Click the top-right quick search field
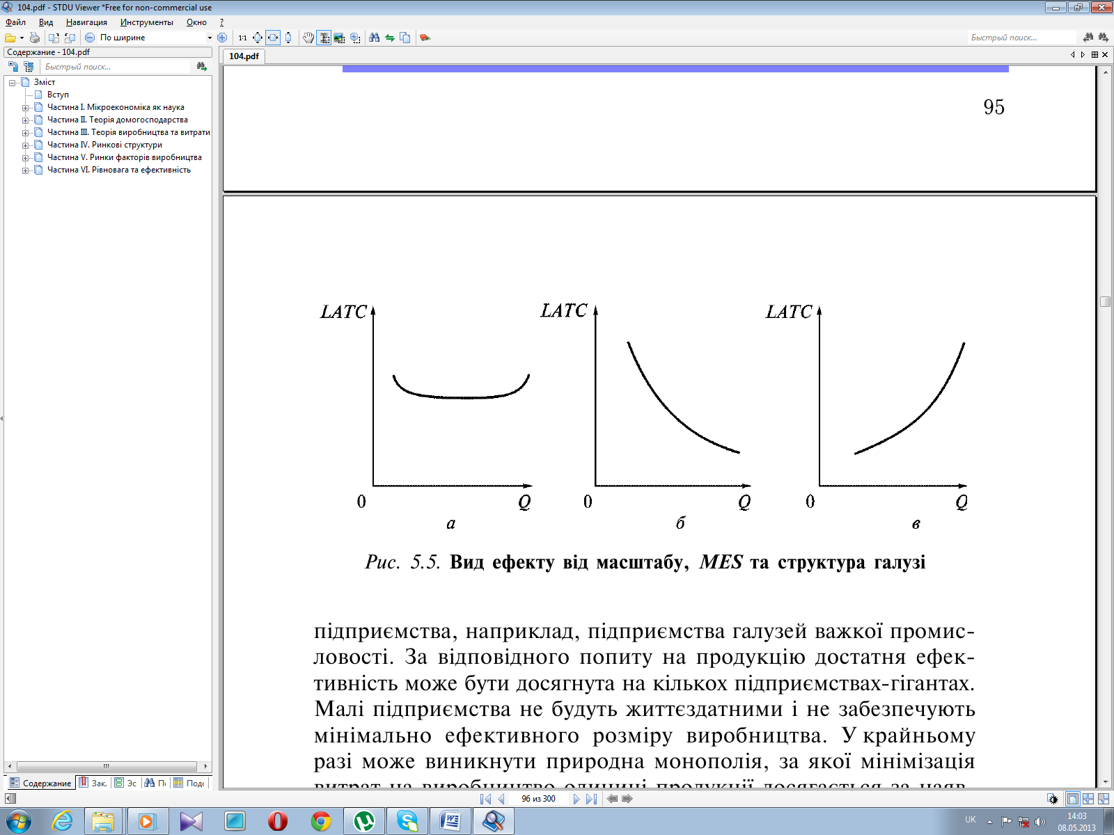 click(1022, 38)
